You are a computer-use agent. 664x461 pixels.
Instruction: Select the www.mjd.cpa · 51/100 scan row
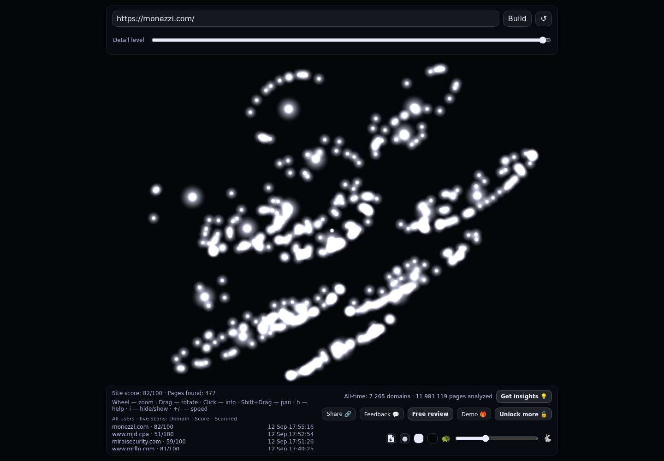coord(213,434)
